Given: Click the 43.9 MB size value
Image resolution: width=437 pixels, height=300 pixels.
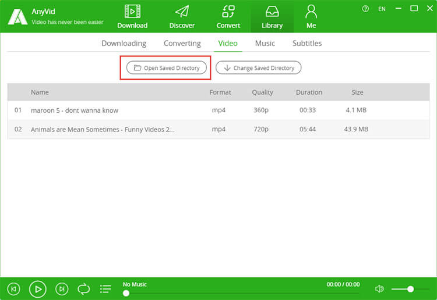Looking at the screenshot, I should (x=356, y=129).
